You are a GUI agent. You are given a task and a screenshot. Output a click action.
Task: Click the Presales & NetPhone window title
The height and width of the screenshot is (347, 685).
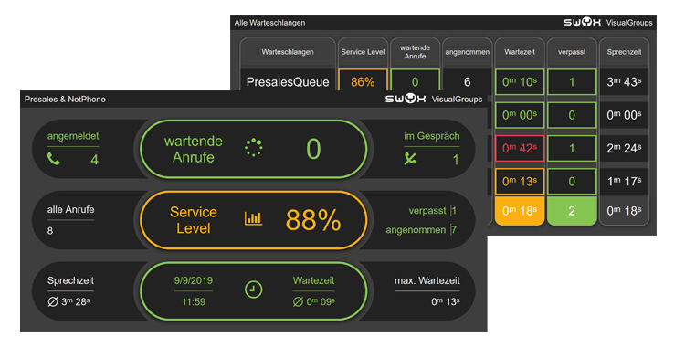tap(65, 100)
